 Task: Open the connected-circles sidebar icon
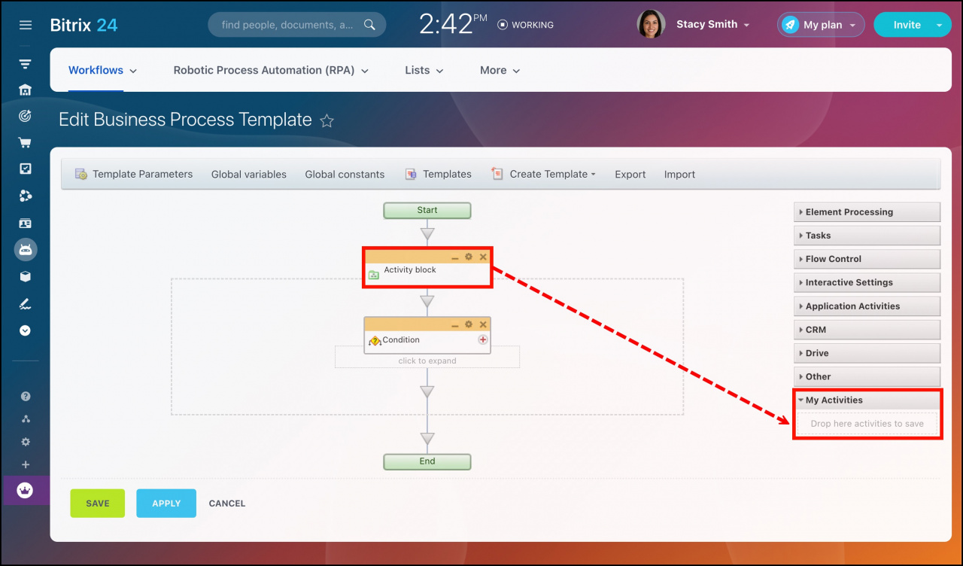tap(25, 196)
